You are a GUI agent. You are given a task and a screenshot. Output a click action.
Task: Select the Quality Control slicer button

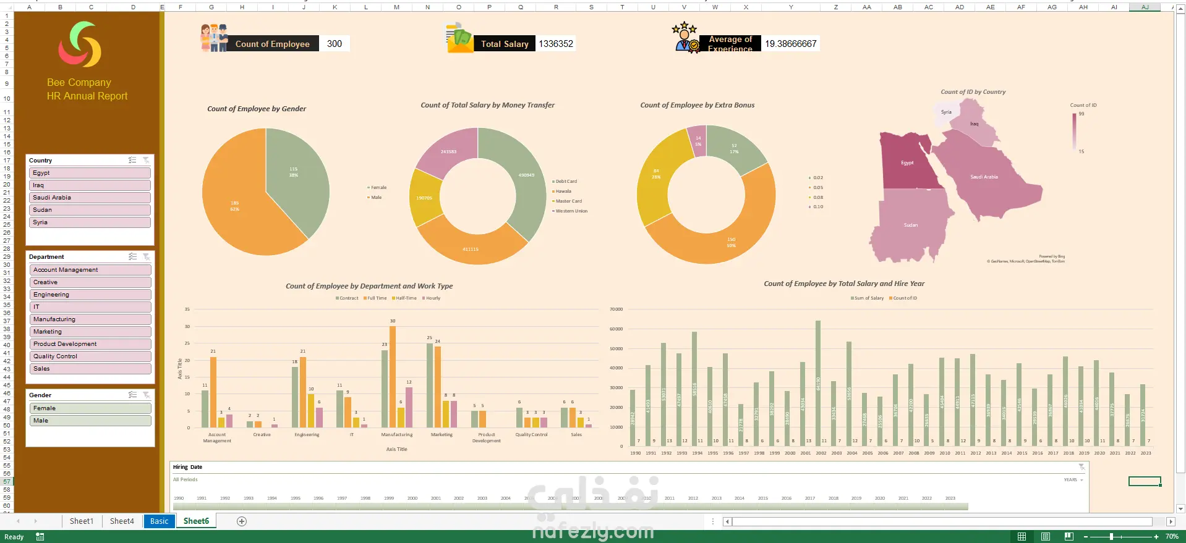[x=90, y=356]
